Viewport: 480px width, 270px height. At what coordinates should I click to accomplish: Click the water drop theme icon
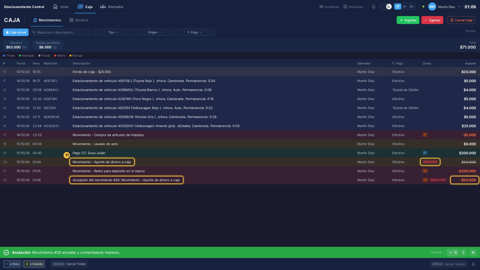373,7
